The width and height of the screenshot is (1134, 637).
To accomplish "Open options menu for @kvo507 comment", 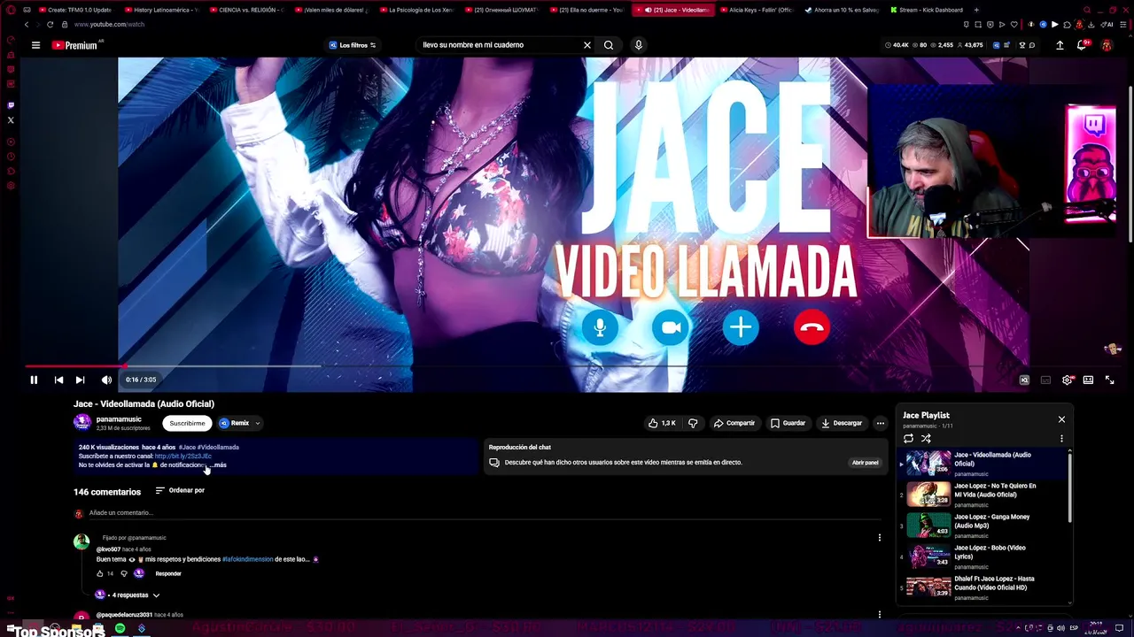I will (x=879, y=538).
